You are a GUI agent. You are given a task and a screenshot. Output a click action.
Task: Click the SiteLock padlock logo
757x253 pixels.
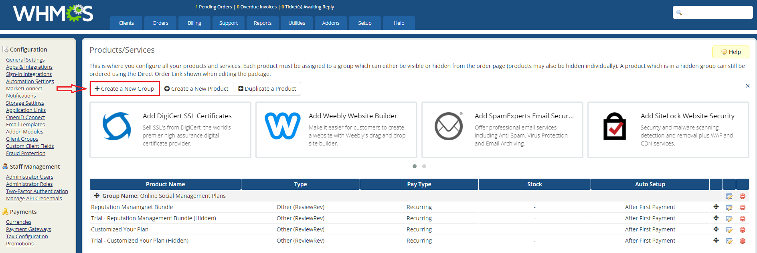615,126
